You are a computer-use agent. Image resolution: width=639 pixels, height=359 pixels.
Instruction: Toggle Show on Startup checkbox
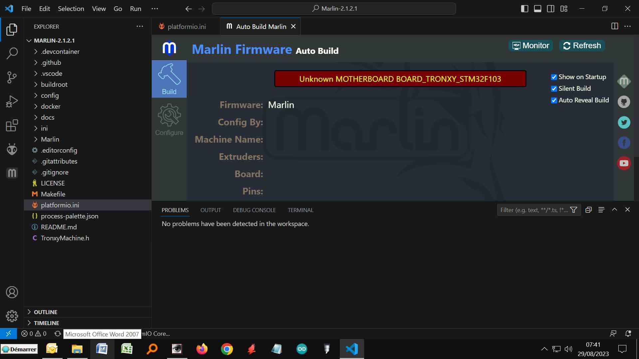[554, 77]
